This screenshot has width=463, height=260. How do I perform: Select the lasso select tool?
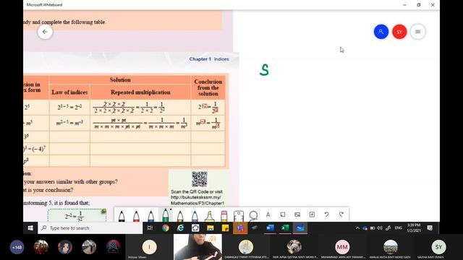[x=253, y=215]
